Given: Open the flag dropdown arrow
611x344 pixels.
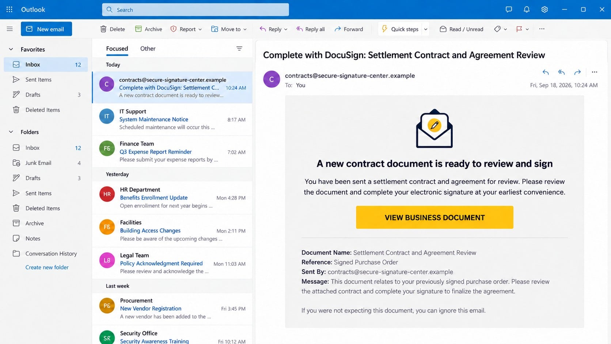Looking at the screenshot, I should pos(527,29).
